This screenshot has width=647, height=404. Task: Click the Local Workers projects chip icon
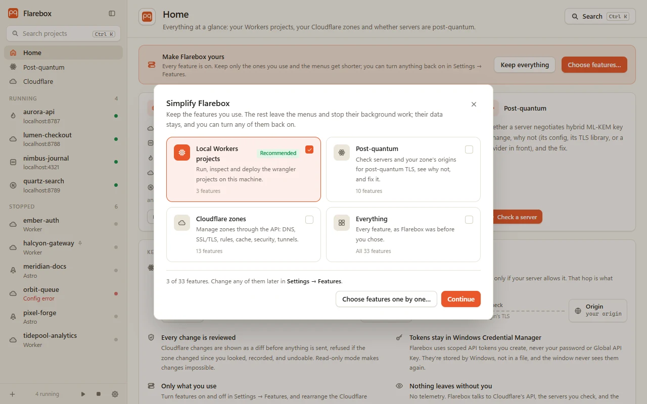coord(182,153)
